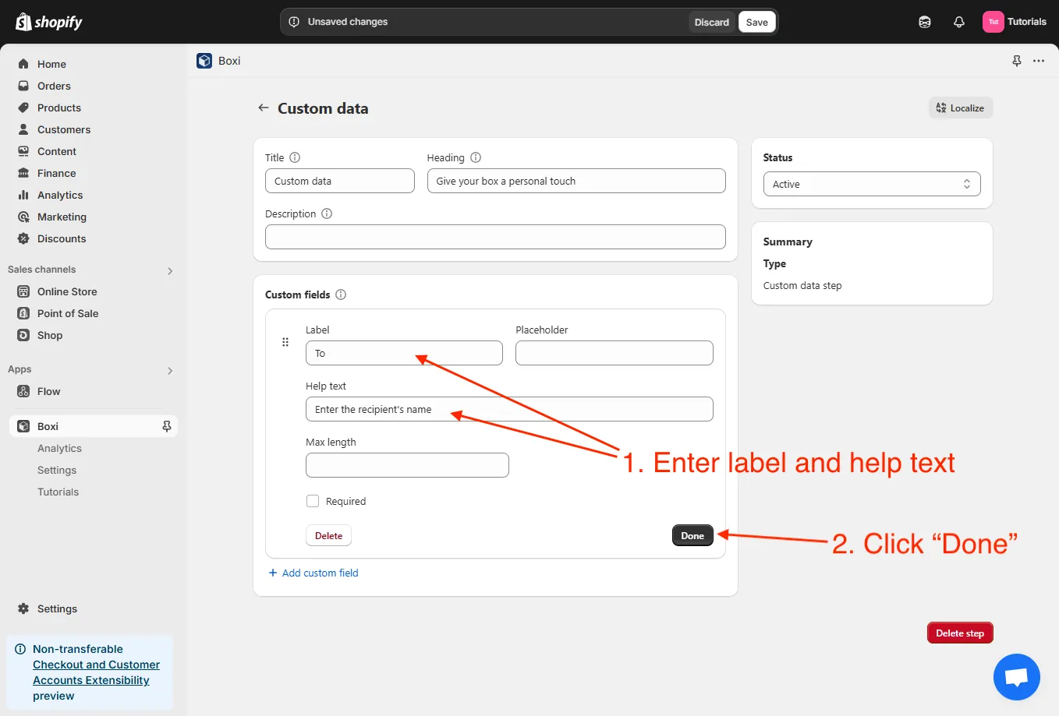Click the pin icon next to Boxi in sidebar
The width and height of the screenshot is (1059, 716).
166,426
